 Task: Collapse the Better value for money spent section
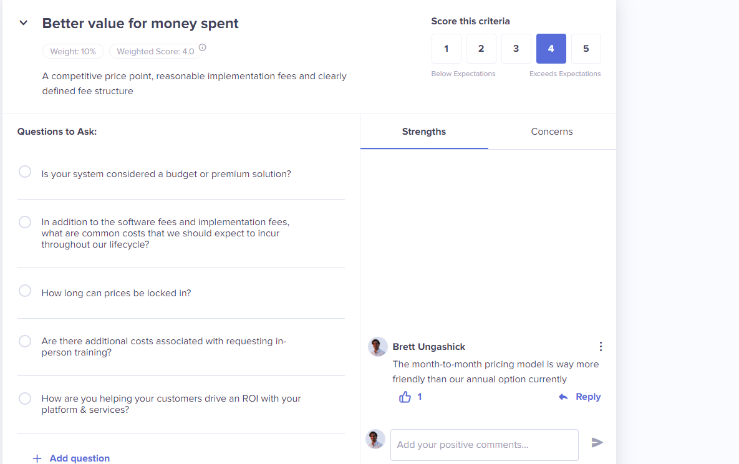point(23,22)
